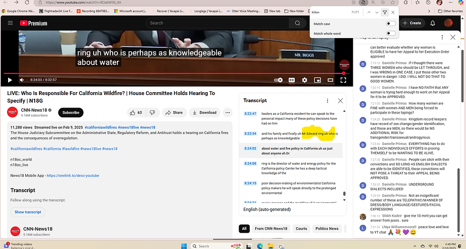Image resolution: width=466 pixels, height=249 pixels.
Task: Open the YouTube hamburger guide menu
Action: tap(10, 23)
